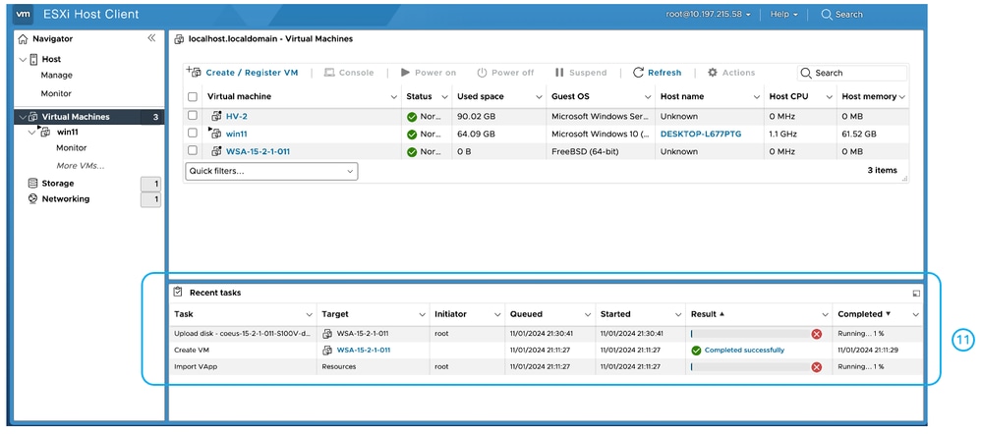The height and width of the screenshot is (434, 982).
Task: Open the Host name column dropdown arrow
Action: coord(757,97)
